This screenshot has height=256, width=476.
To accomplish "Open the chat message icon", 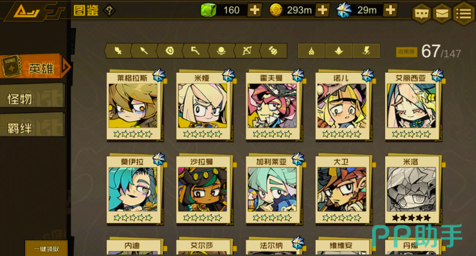I will [421, 14].
